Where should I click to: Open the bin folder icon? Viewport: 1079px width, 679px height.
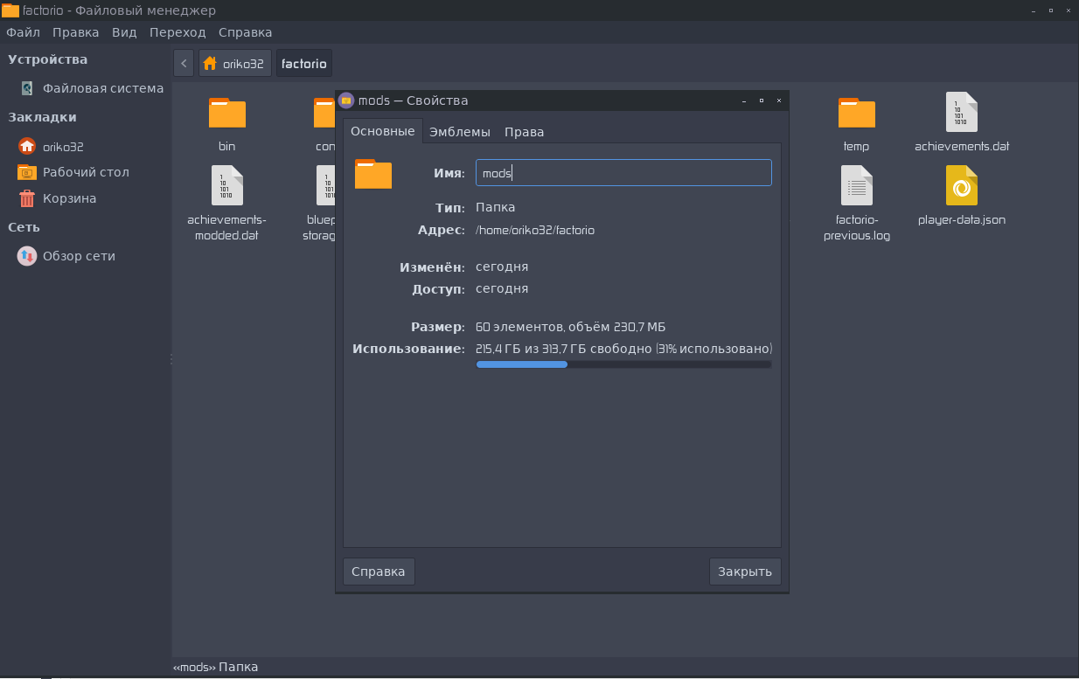tap(227, 114)
